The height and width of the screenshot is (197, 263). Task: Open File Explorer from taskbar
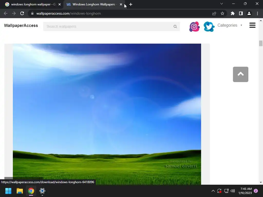20,191
